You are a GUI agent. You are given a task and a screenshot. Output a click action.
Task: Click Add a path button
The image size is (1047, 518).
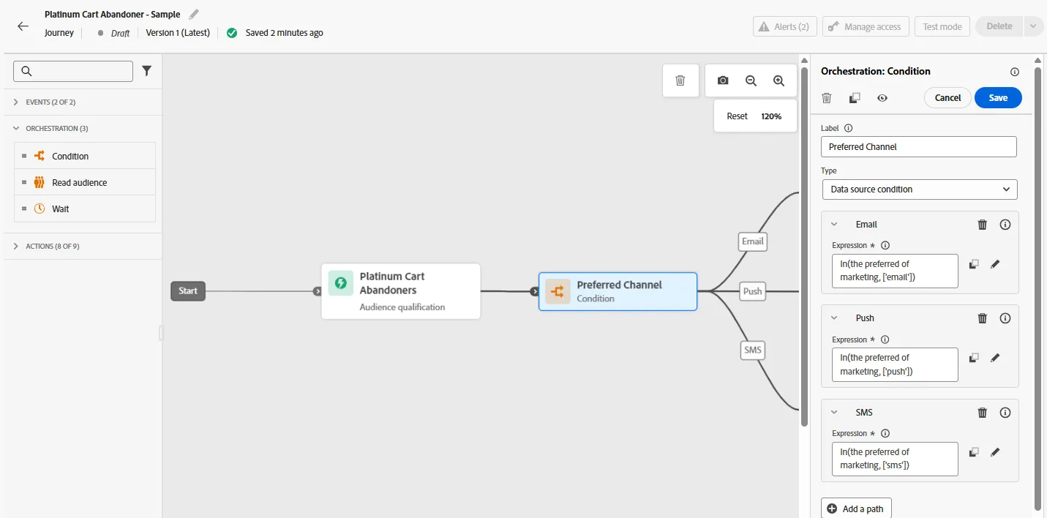click(856, 508)
